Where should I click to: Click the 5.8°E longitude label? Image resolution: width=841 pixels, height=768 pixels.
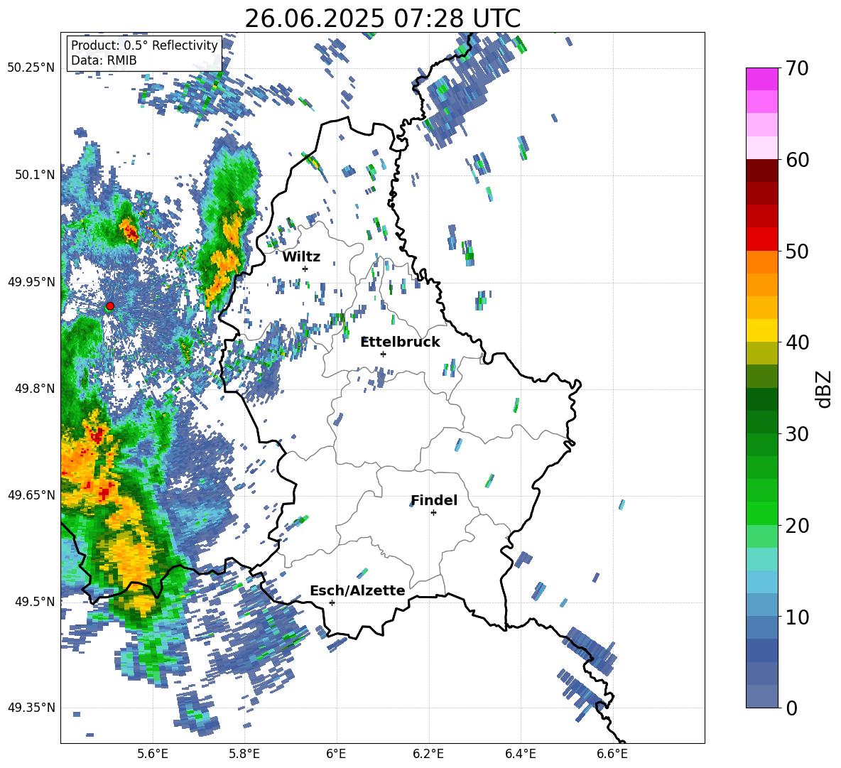pos(244,754)
